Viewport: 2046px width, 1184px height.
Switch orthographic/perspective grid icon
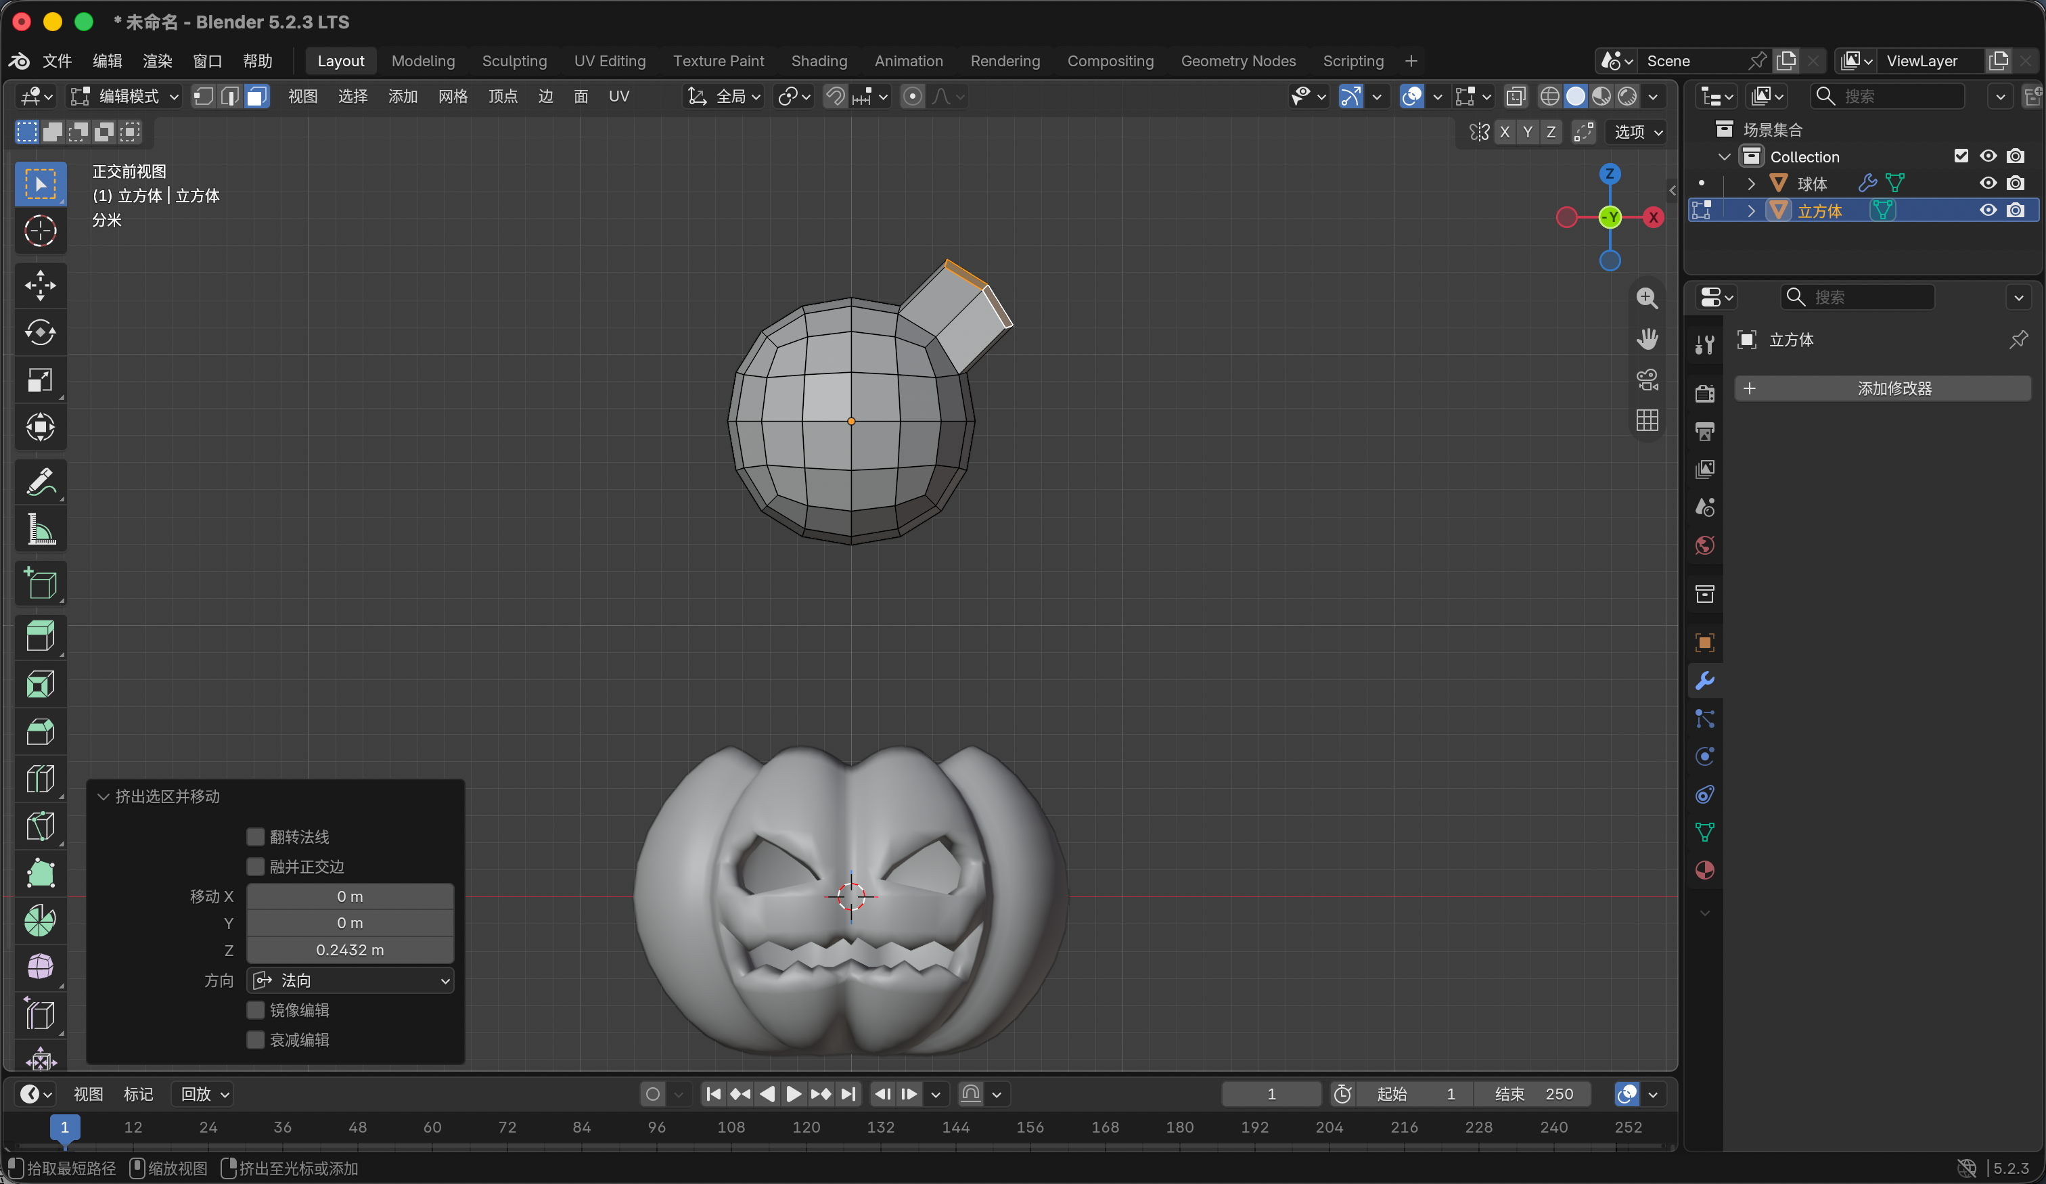1647,420
